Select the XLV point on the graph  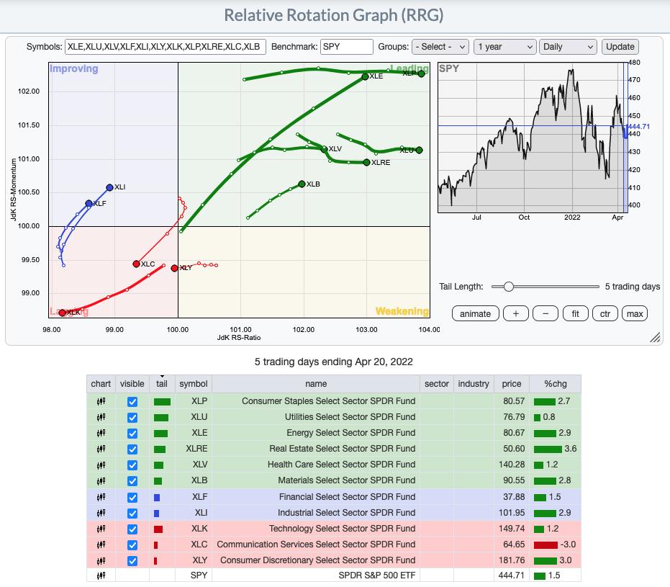[324, 149]
